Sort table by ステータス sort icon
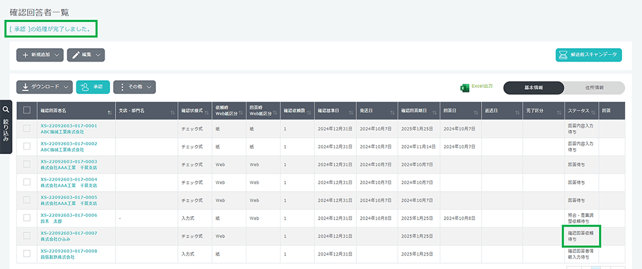 pyautogui.click(x=593, y=112)
